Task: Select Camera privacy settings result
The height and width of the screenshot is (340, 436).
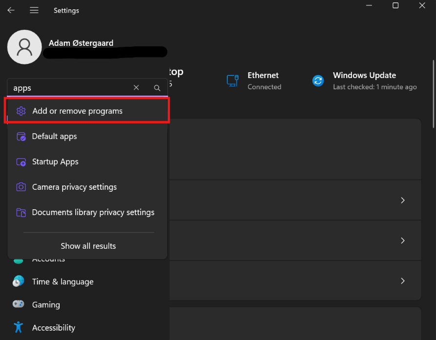Action: pos(74,187)
